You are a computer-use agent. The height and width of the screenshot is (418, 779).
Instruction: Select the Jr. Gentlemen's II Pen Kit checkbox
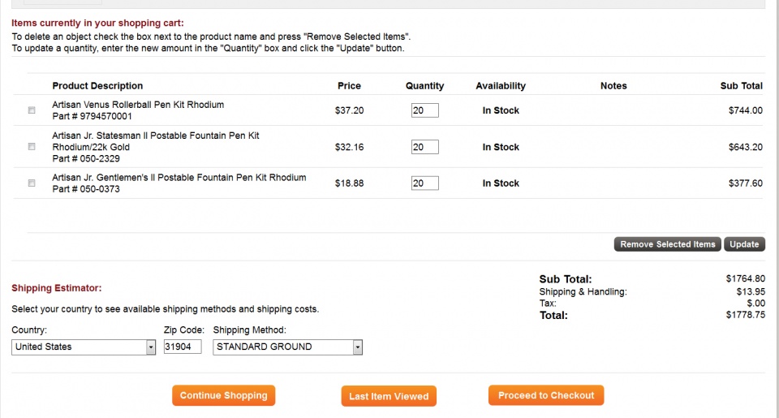point(32,183)
